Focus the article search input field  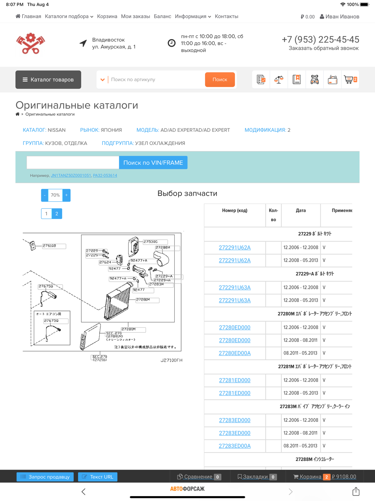click(x=156, y=80)
